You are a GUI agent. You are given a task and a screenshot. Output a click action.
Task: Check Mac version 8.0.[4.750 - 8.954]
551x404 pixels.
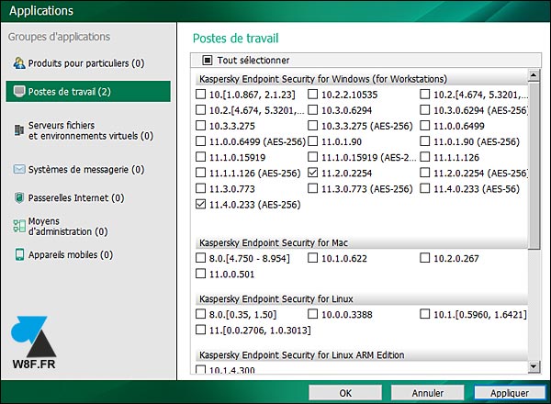pos(200,258)
